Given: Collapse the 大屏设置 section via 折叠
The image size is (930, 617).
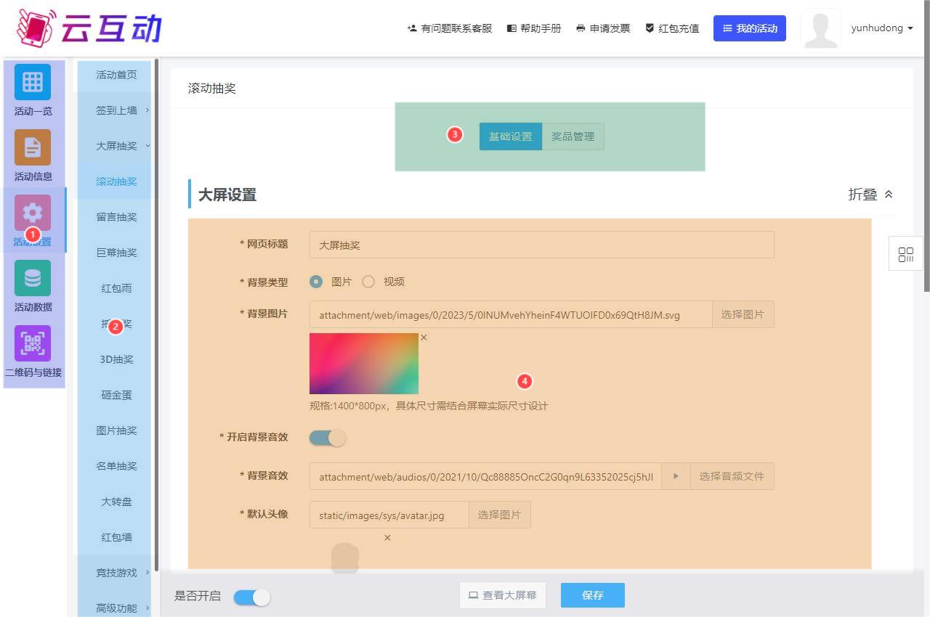Looking at the screenshot, I should [870, 195].
